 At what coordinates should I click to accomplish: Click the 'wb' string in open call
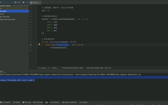pyautogui.click(x=73, y=45)
